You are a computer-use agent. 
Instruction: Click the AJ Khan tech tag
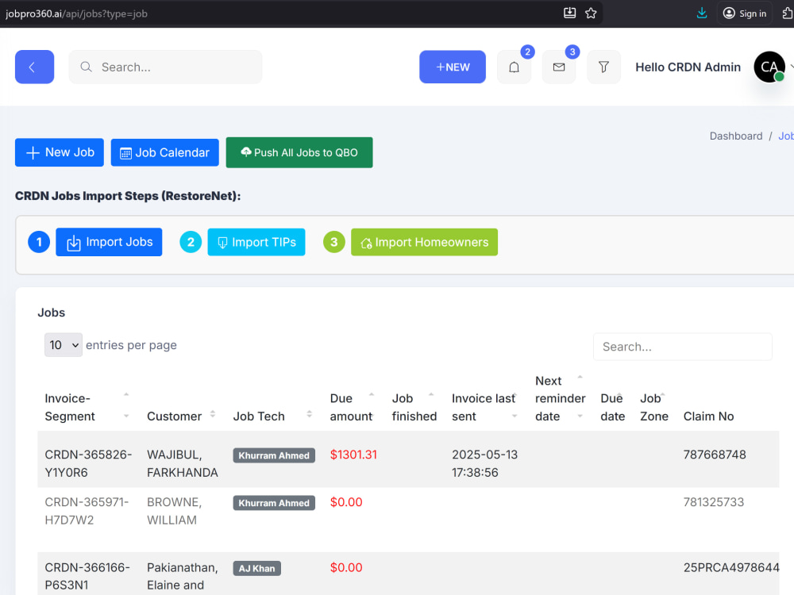click(x=256, y=568)
